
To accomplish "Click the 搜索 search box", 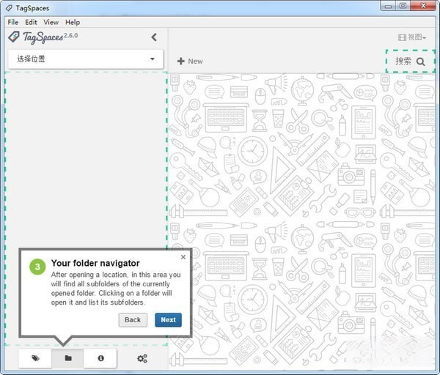I will 410,62.
